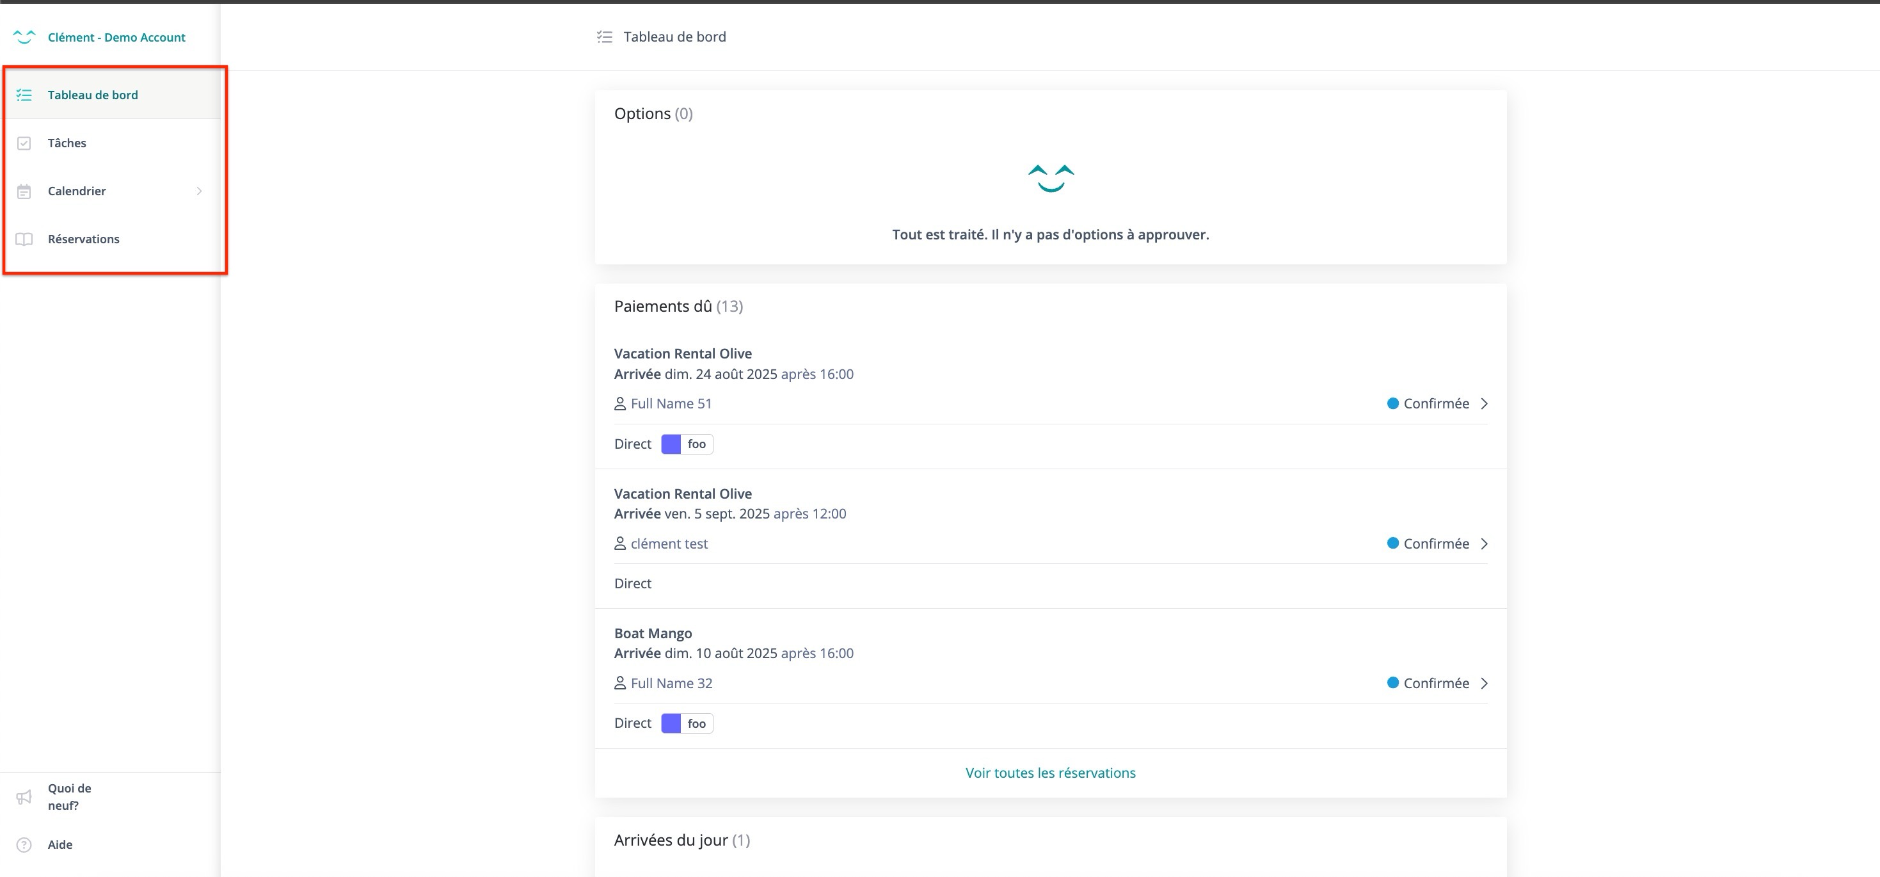Click the purple foo tag on Full Name 51
This screenshot has width=1880, height=877.
(687, 444)
